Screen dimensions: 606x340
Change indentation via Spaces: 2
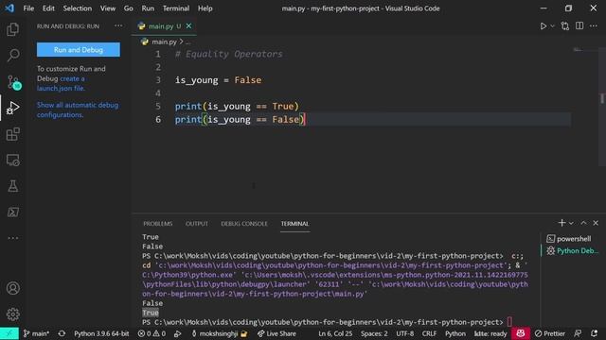click(374, 333)
